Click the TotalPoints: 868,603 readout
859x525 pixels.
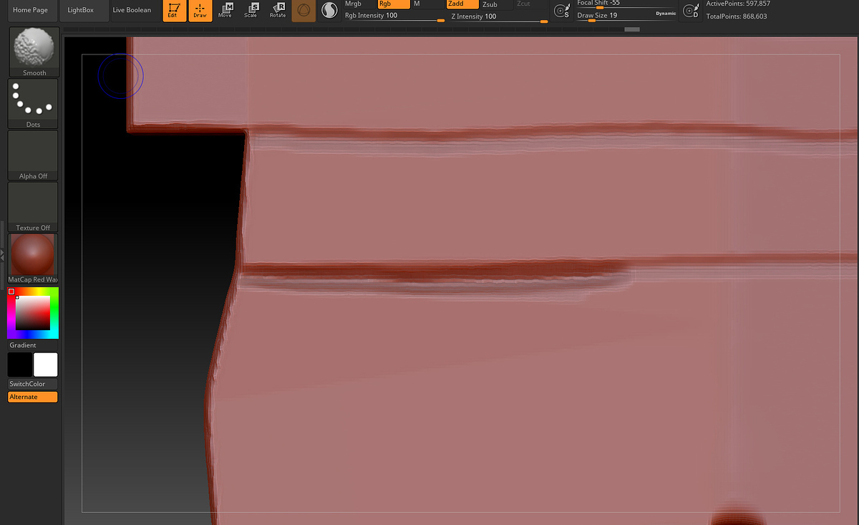click(x=737, y=16)
